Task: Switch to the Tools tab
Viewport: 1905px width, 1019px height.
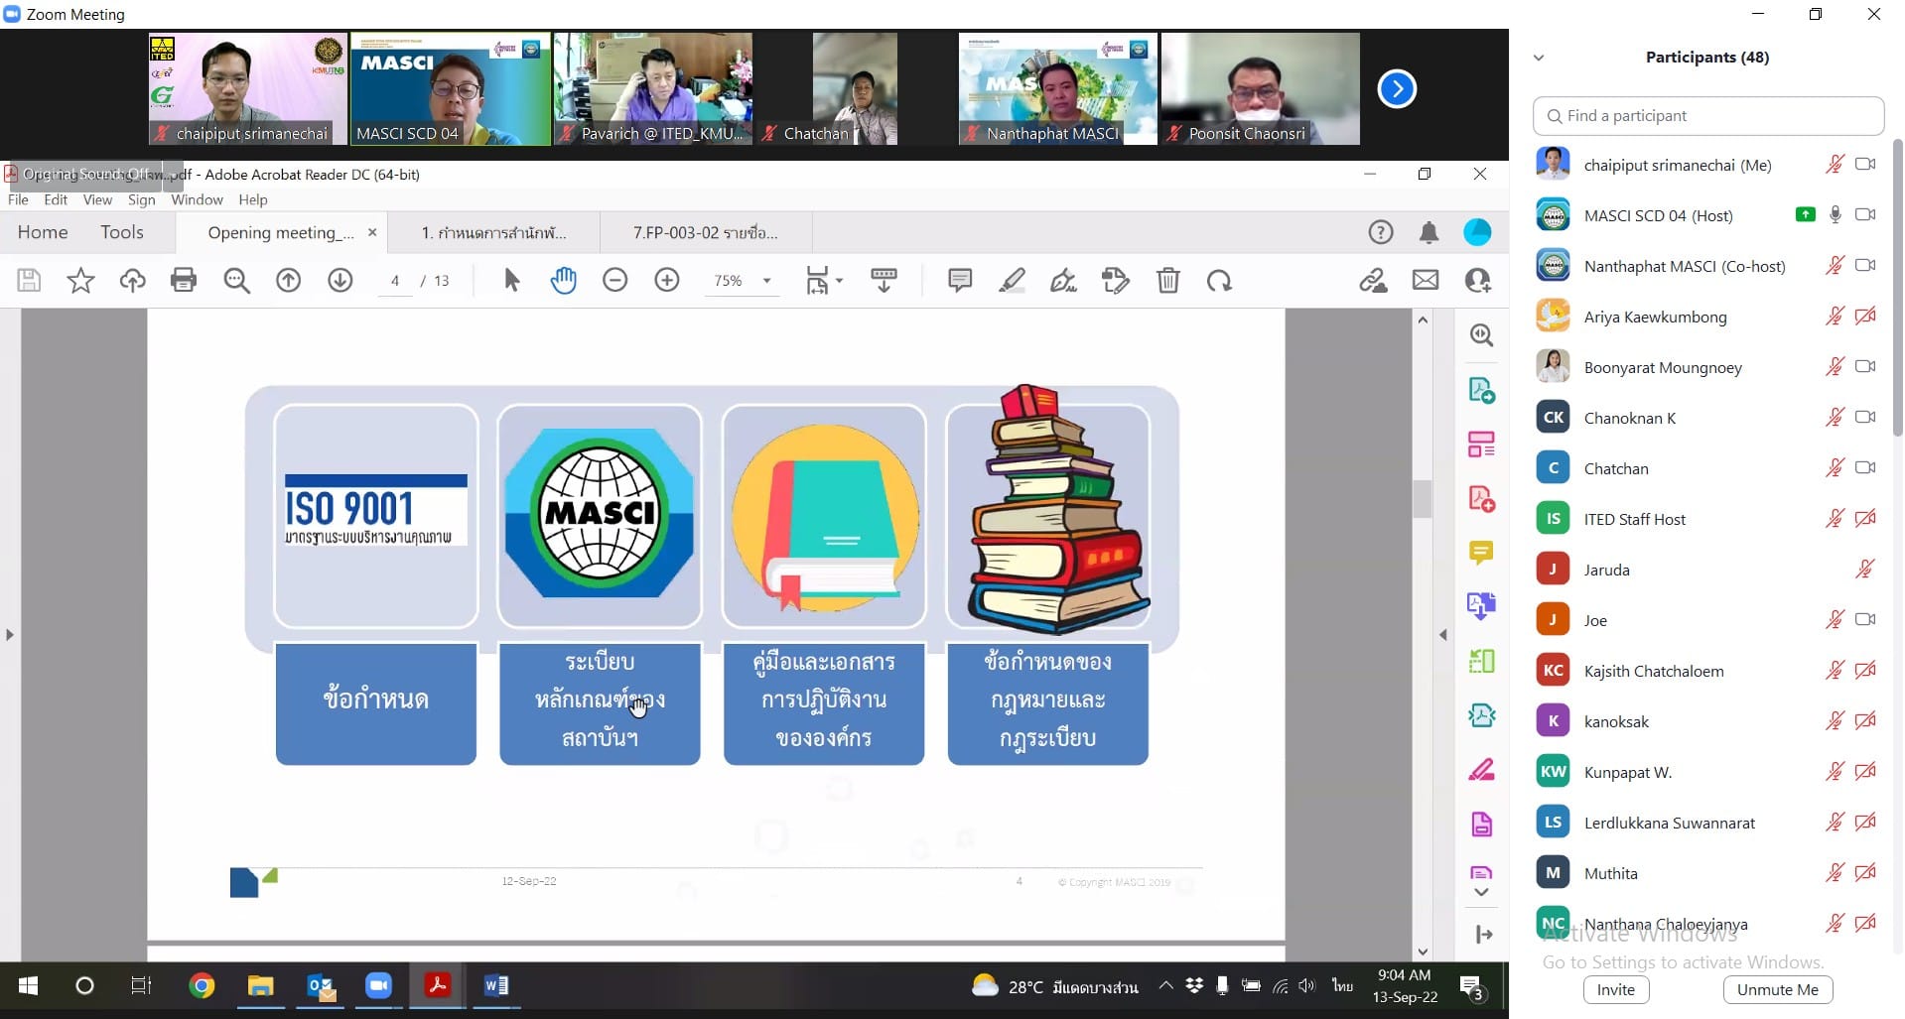Action: pos(122,232)
